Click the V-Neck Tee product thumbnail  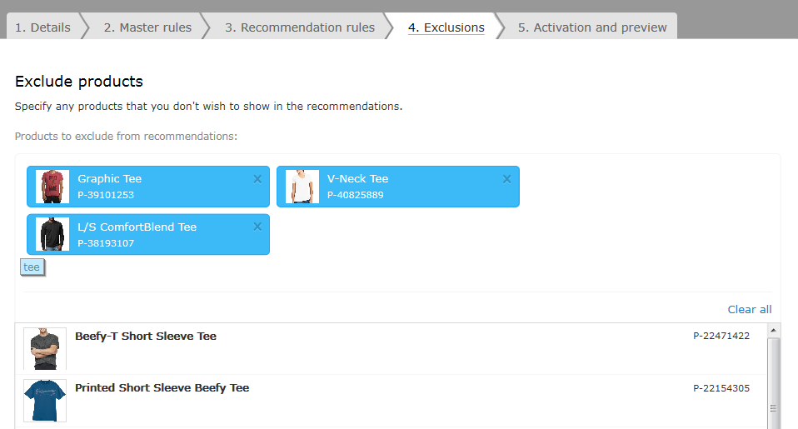click(302, 187)
